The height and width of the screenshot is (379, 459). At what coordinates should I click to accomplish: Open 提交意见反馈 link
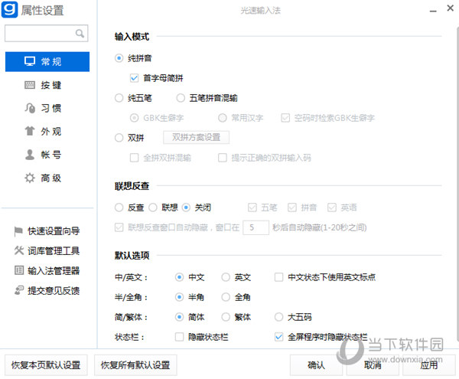point(54,290)
